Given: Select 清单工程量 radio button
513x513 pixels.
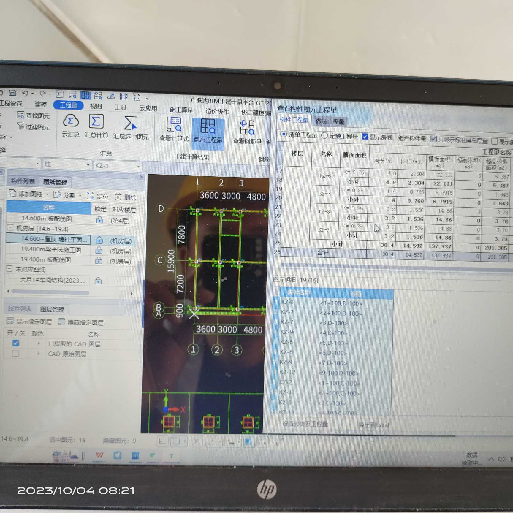Looking at the screenshot, I should [284, 134].
